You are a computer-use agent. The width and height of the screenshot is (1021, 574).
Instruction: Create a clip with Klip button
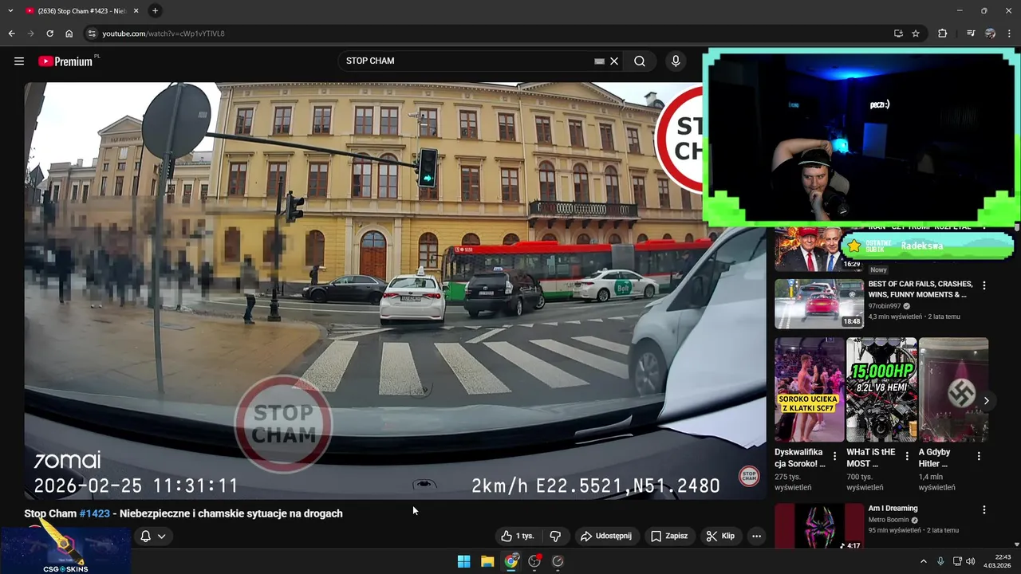point(720,536)
